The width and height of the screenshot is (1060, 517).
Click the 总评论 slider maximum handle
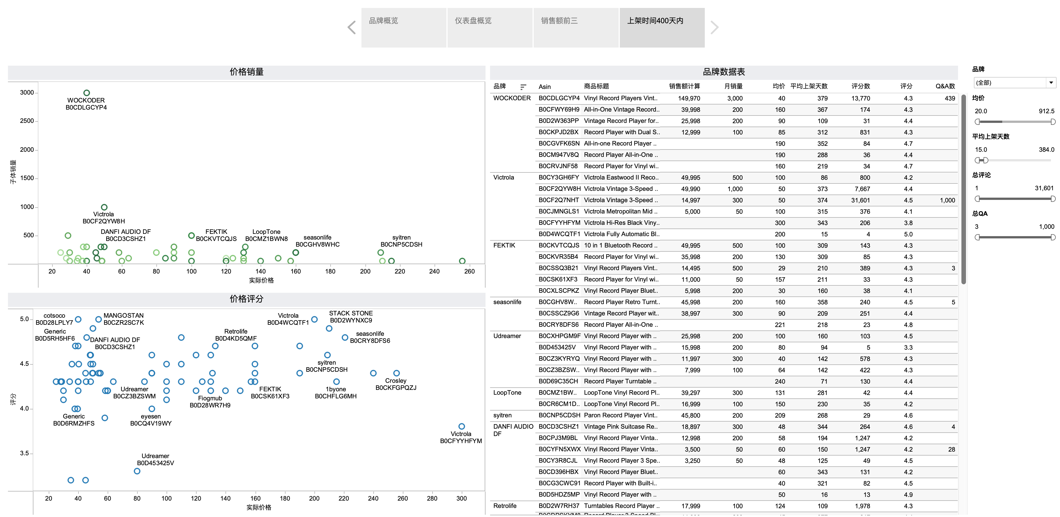pos(1053,199)
